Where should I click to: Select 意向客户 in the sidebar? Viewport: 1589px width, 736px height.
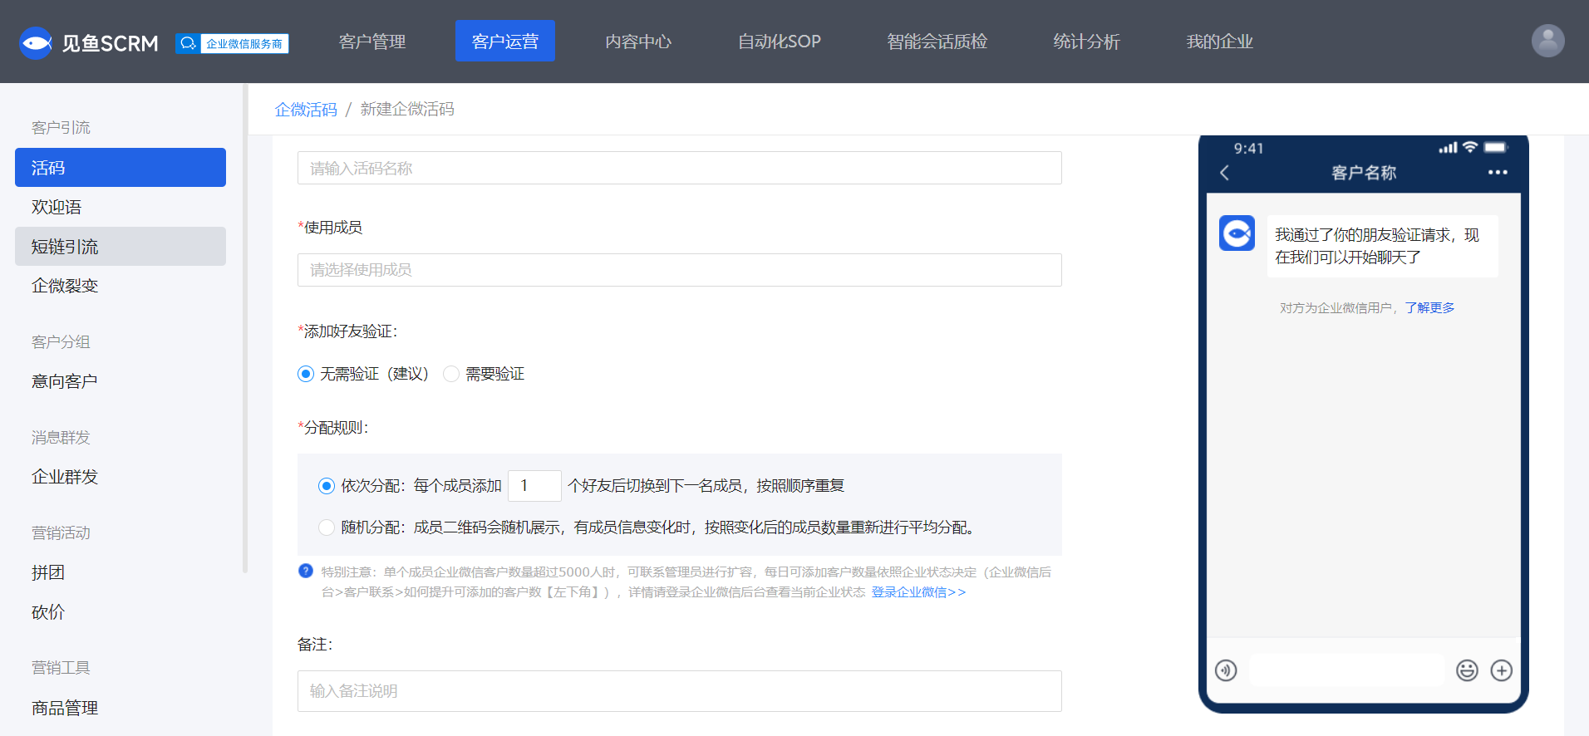coord(121,381)
